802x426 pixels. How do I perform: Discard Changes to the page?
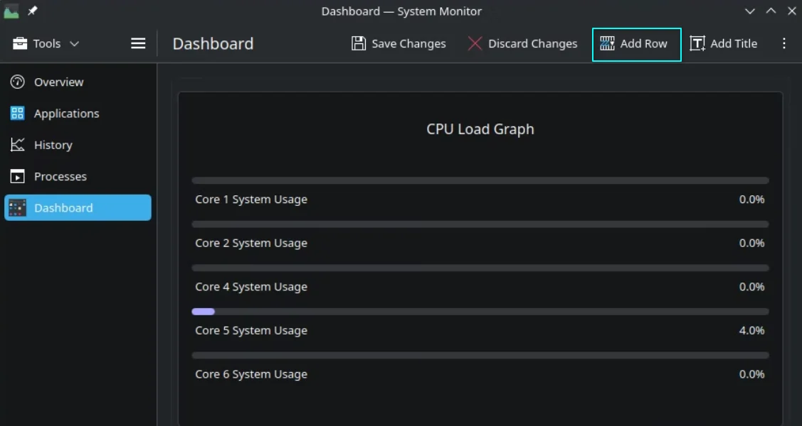[522, 44]
